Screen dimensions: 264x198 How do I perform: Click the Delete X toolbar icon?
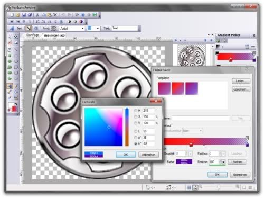pyautogui.click(x=55, y=15)
